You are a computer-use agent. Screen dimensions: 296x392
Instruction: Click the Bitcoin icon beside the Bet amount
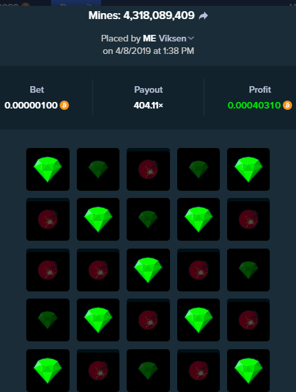point(64,105)
